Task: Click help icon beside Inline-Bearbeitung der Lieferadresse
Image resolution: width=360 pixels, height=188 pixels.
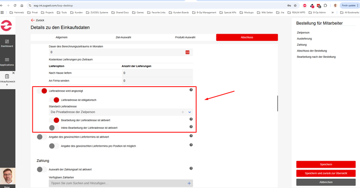Action: coord(191,127)
